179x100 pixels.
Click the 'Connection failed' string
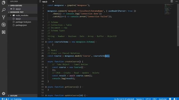point(98,16)
